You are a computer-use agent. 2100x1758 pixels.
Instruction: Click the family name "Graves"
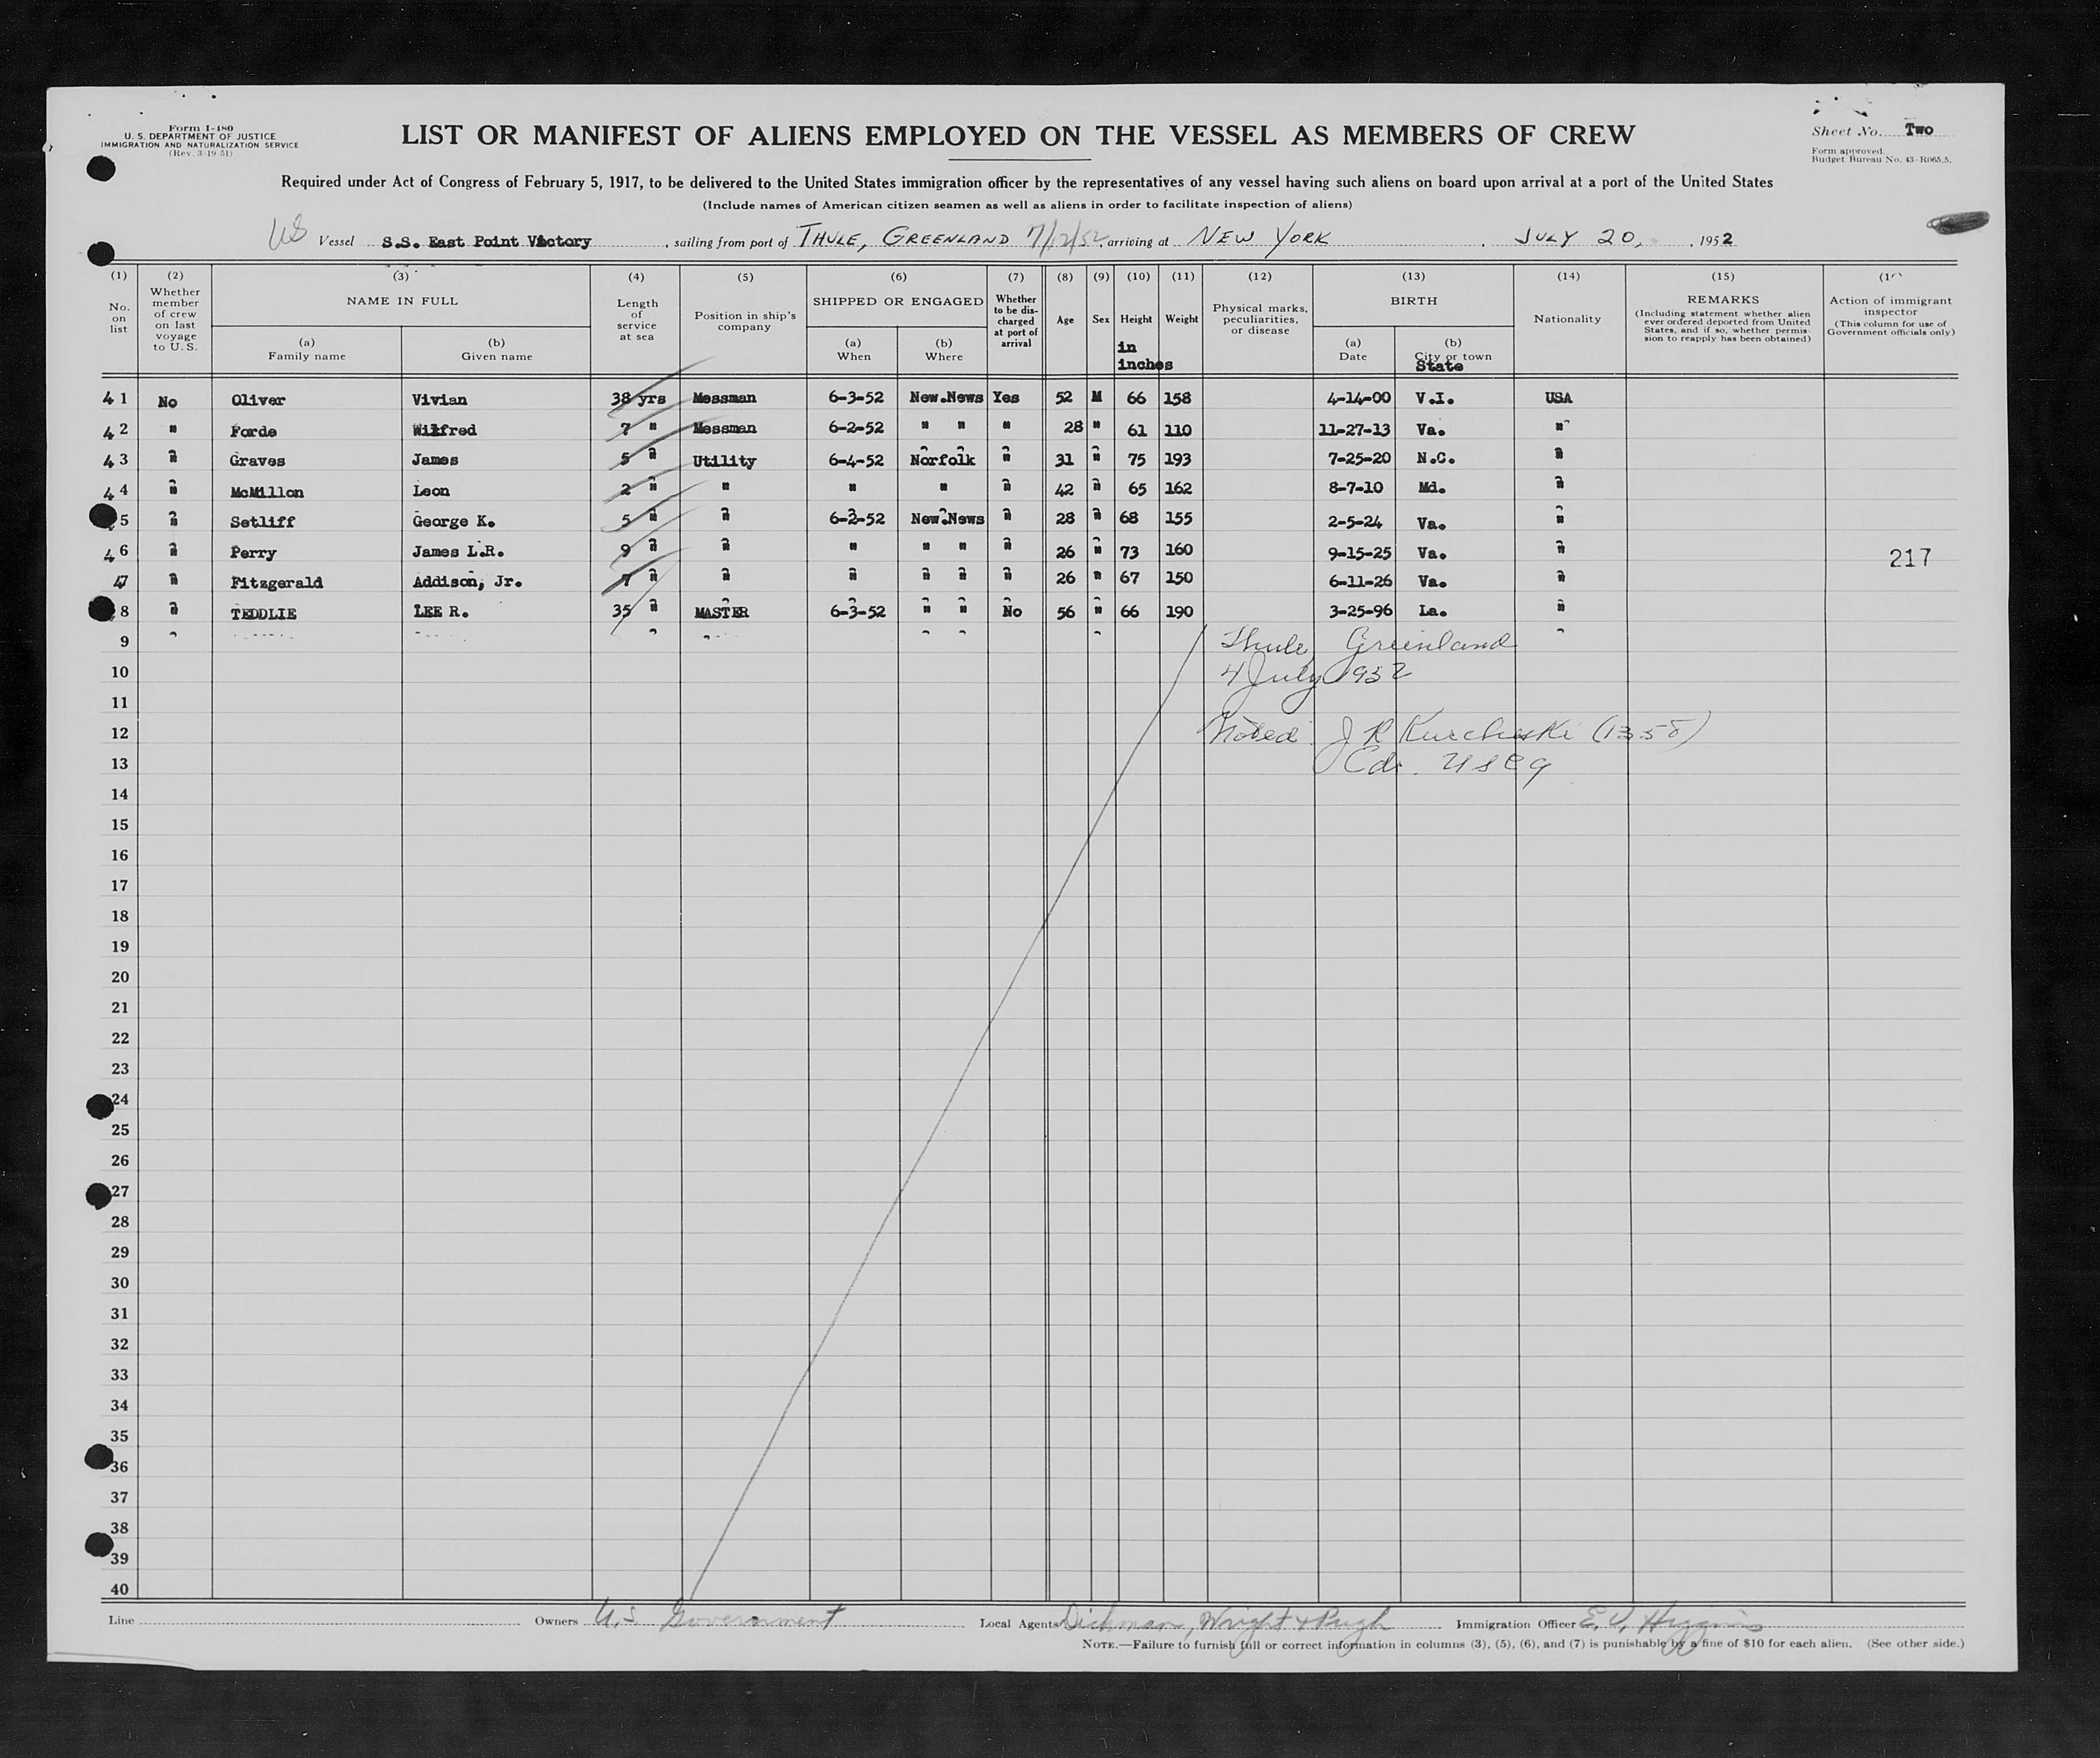point(258,461)
